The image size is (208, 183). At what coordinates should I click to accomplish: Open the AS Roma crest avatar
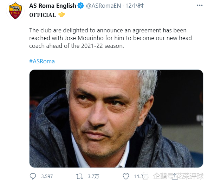(x=15, y=11)
